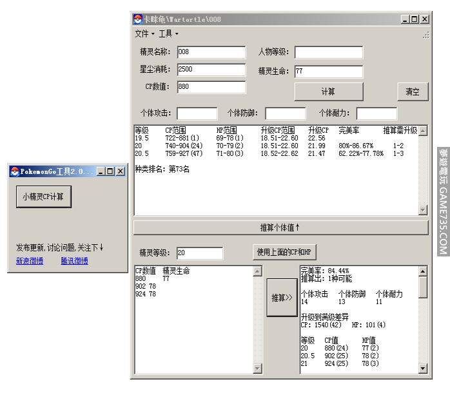This screenshot has height=404, width=450.
Task: Click the CP数值 field showing 880
Action: 211,87
